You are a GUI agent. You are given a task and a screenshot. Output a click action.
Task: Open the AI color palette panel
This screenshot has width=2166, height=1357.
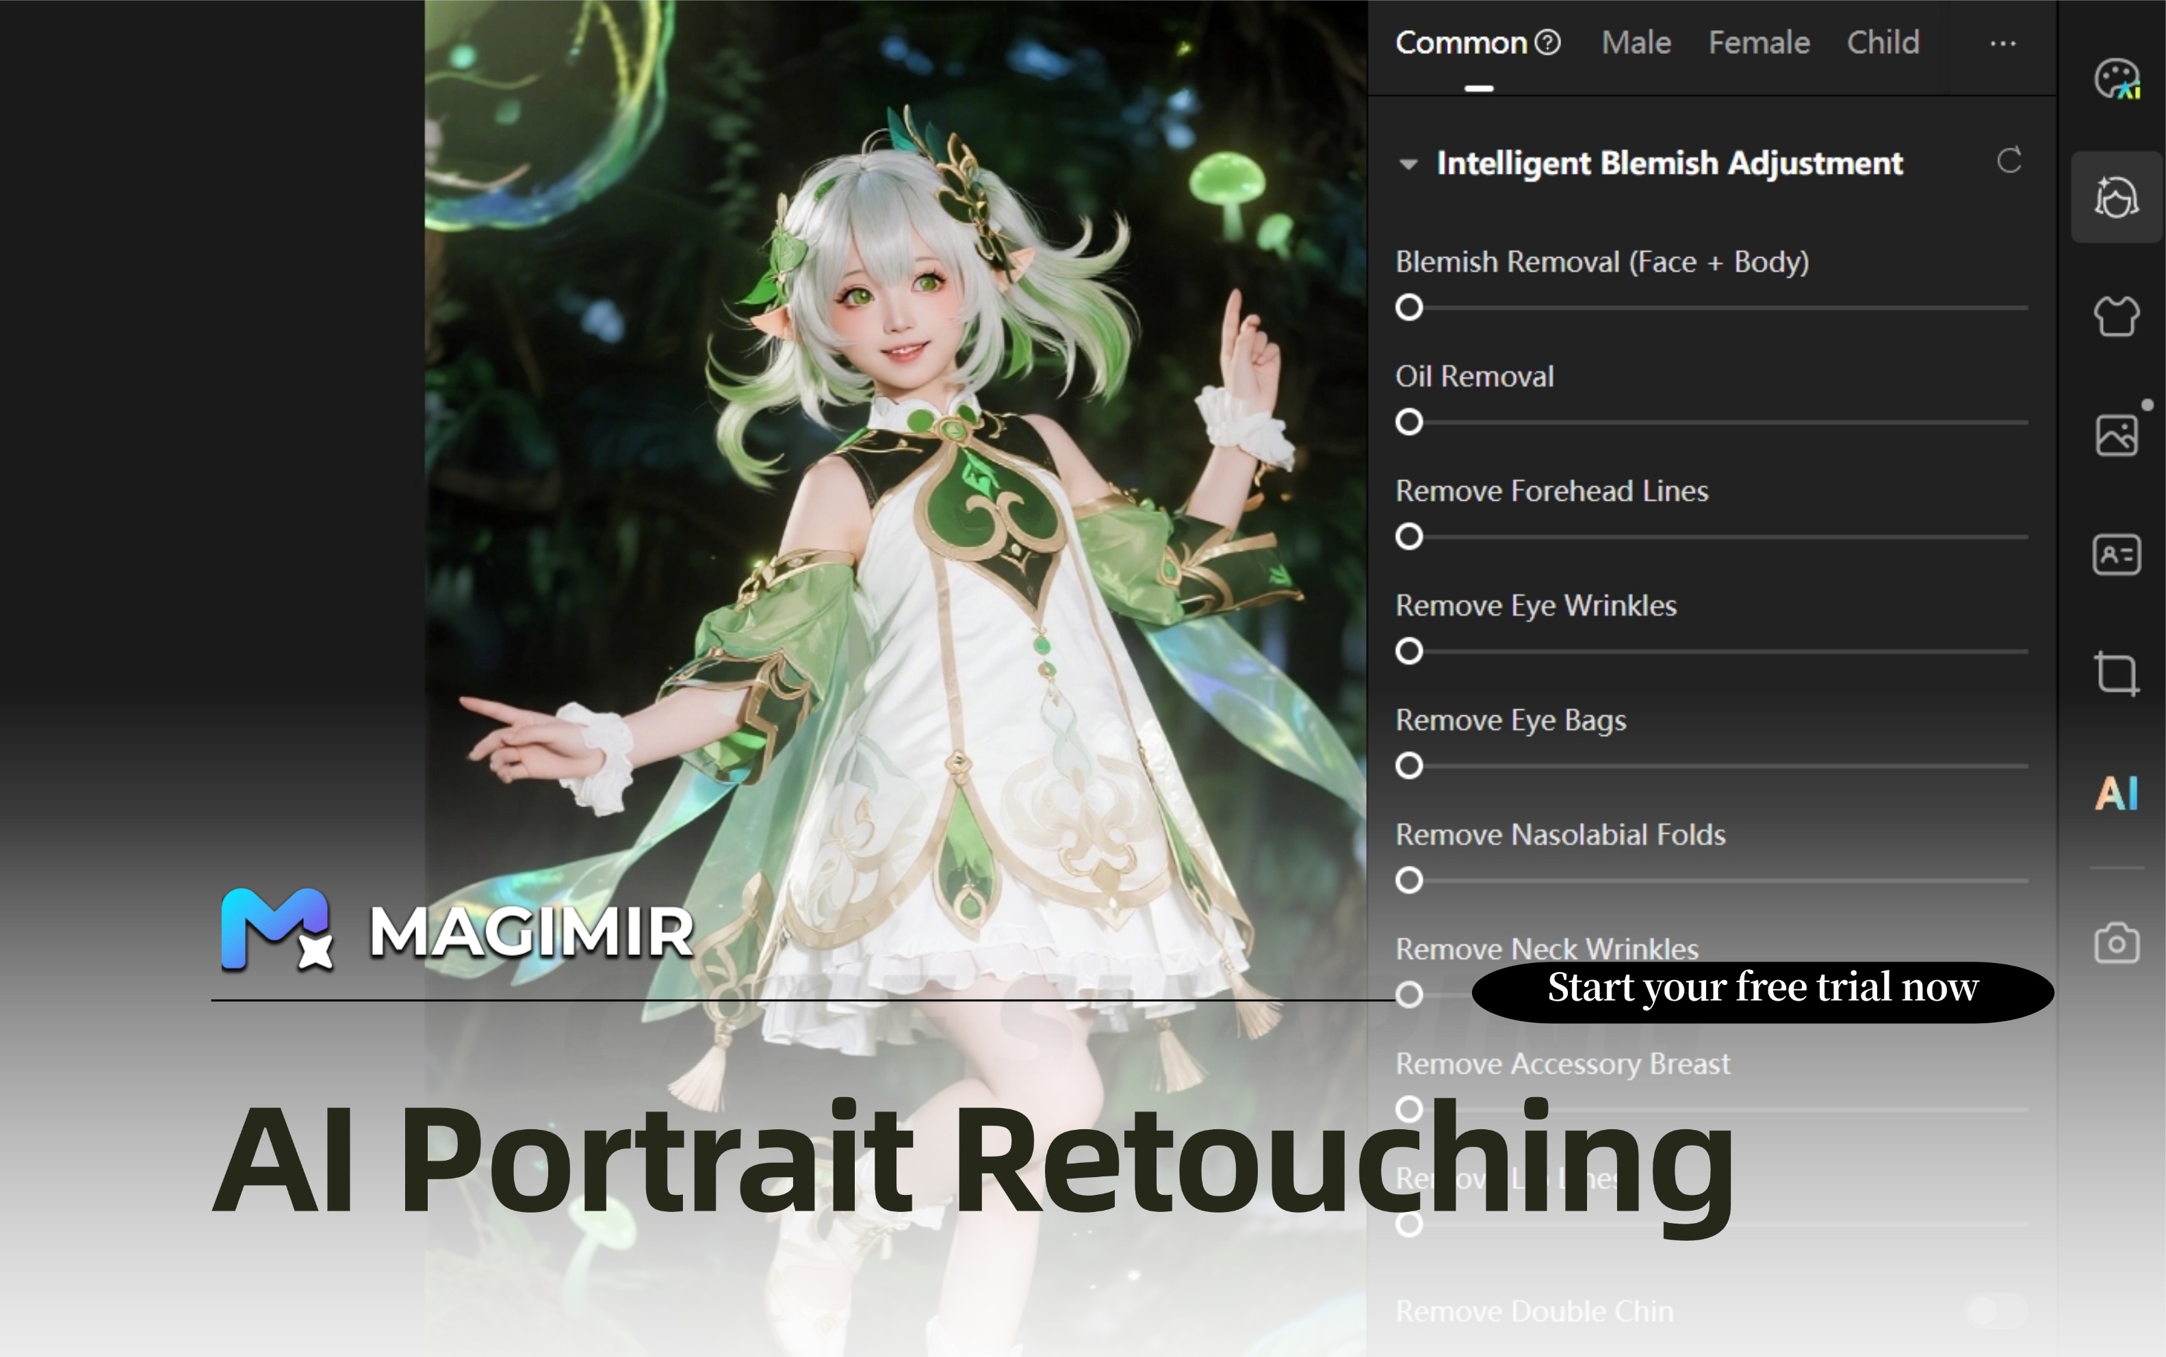click(x=2117, y=79)
